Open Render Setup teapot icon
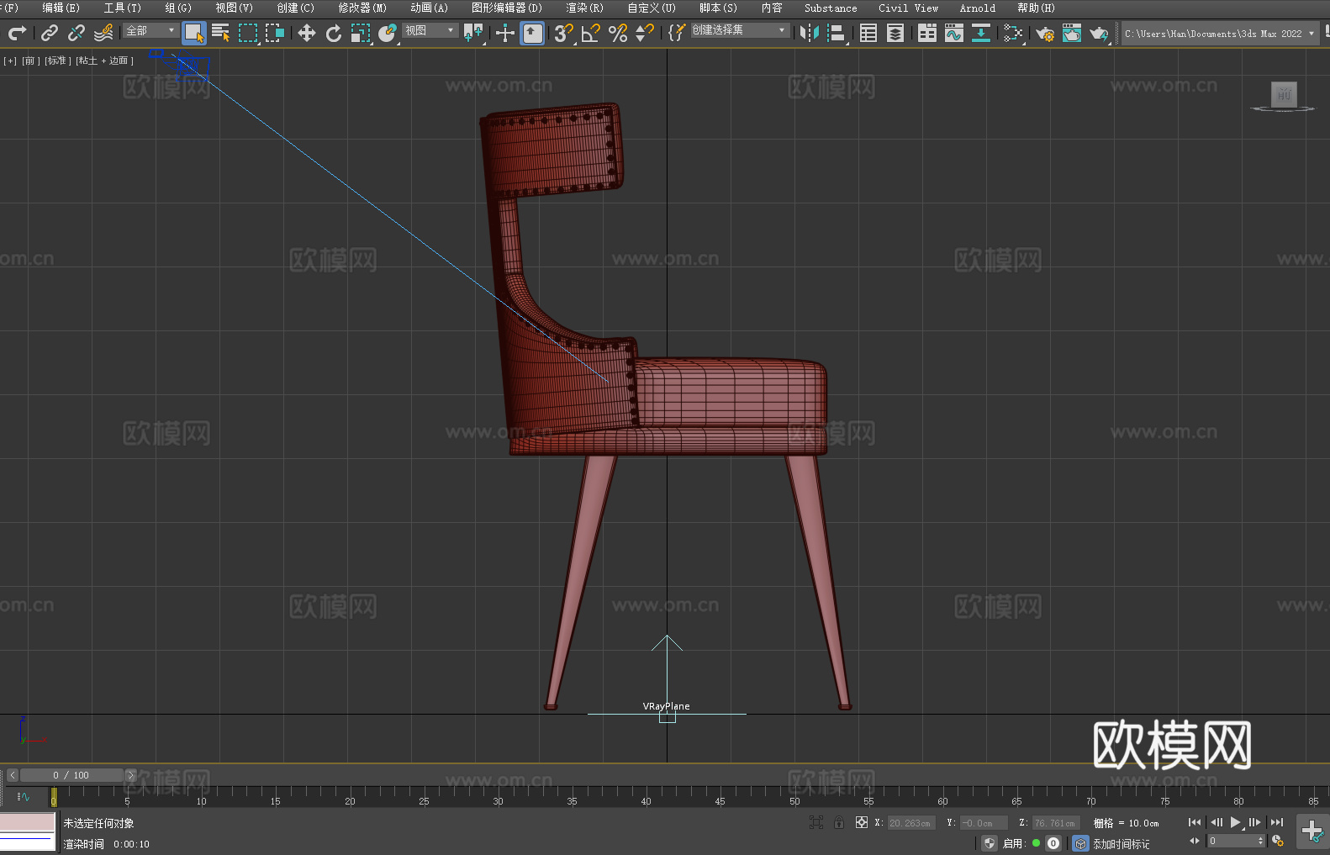The image size is (1330, 855). [x=1045, y=33]
